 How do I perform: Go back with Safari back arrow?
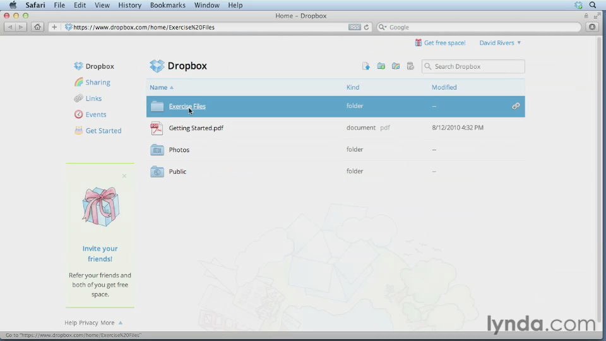(9, 27)
